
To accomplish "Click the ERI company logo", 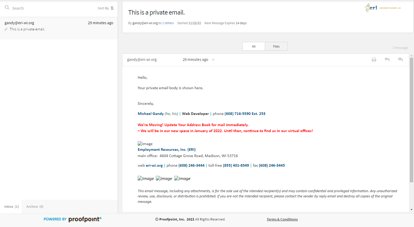I will [383, 8].
